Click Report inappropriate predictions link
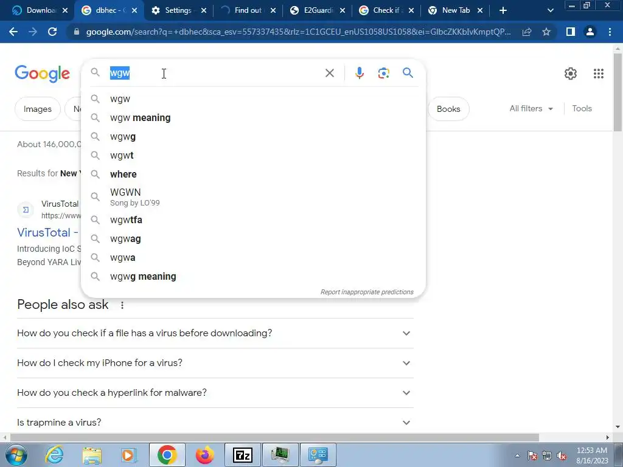 click(367, 292)
